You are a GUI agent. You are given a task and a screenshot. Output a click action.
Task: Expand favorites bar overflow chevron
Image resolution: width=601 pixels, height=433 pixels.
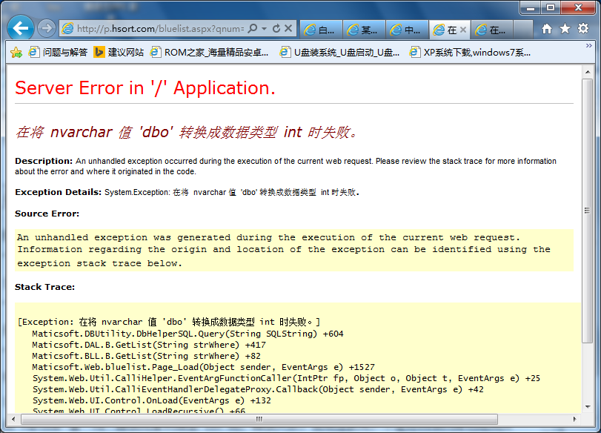(x=588, y=46)
